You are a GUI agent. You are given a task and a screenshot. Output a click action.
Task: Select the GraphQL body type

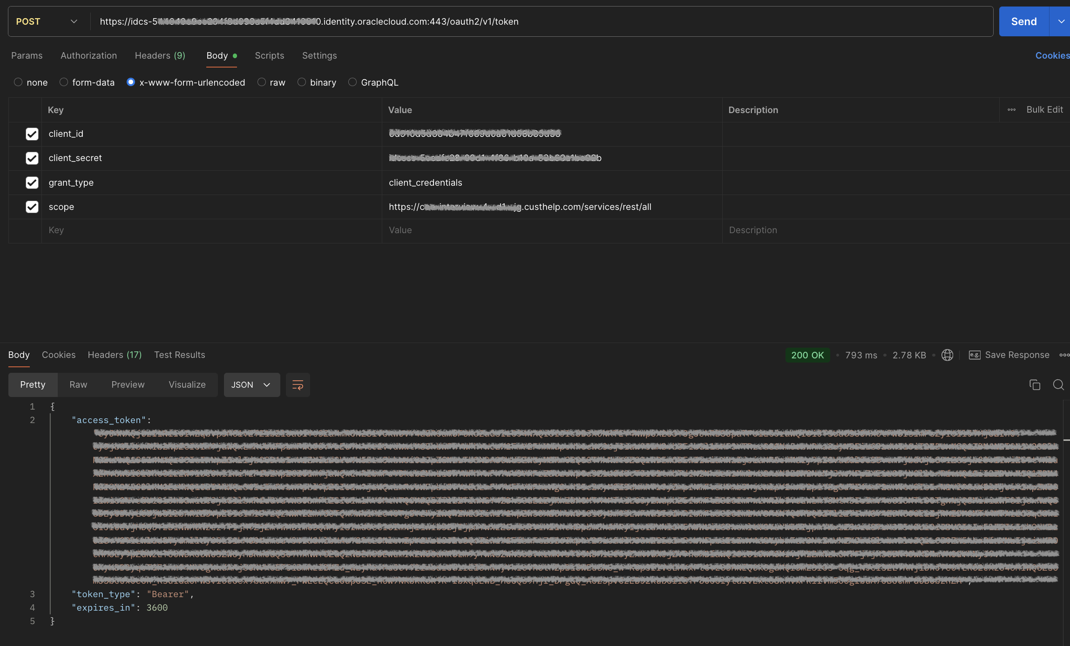(352, 82)
